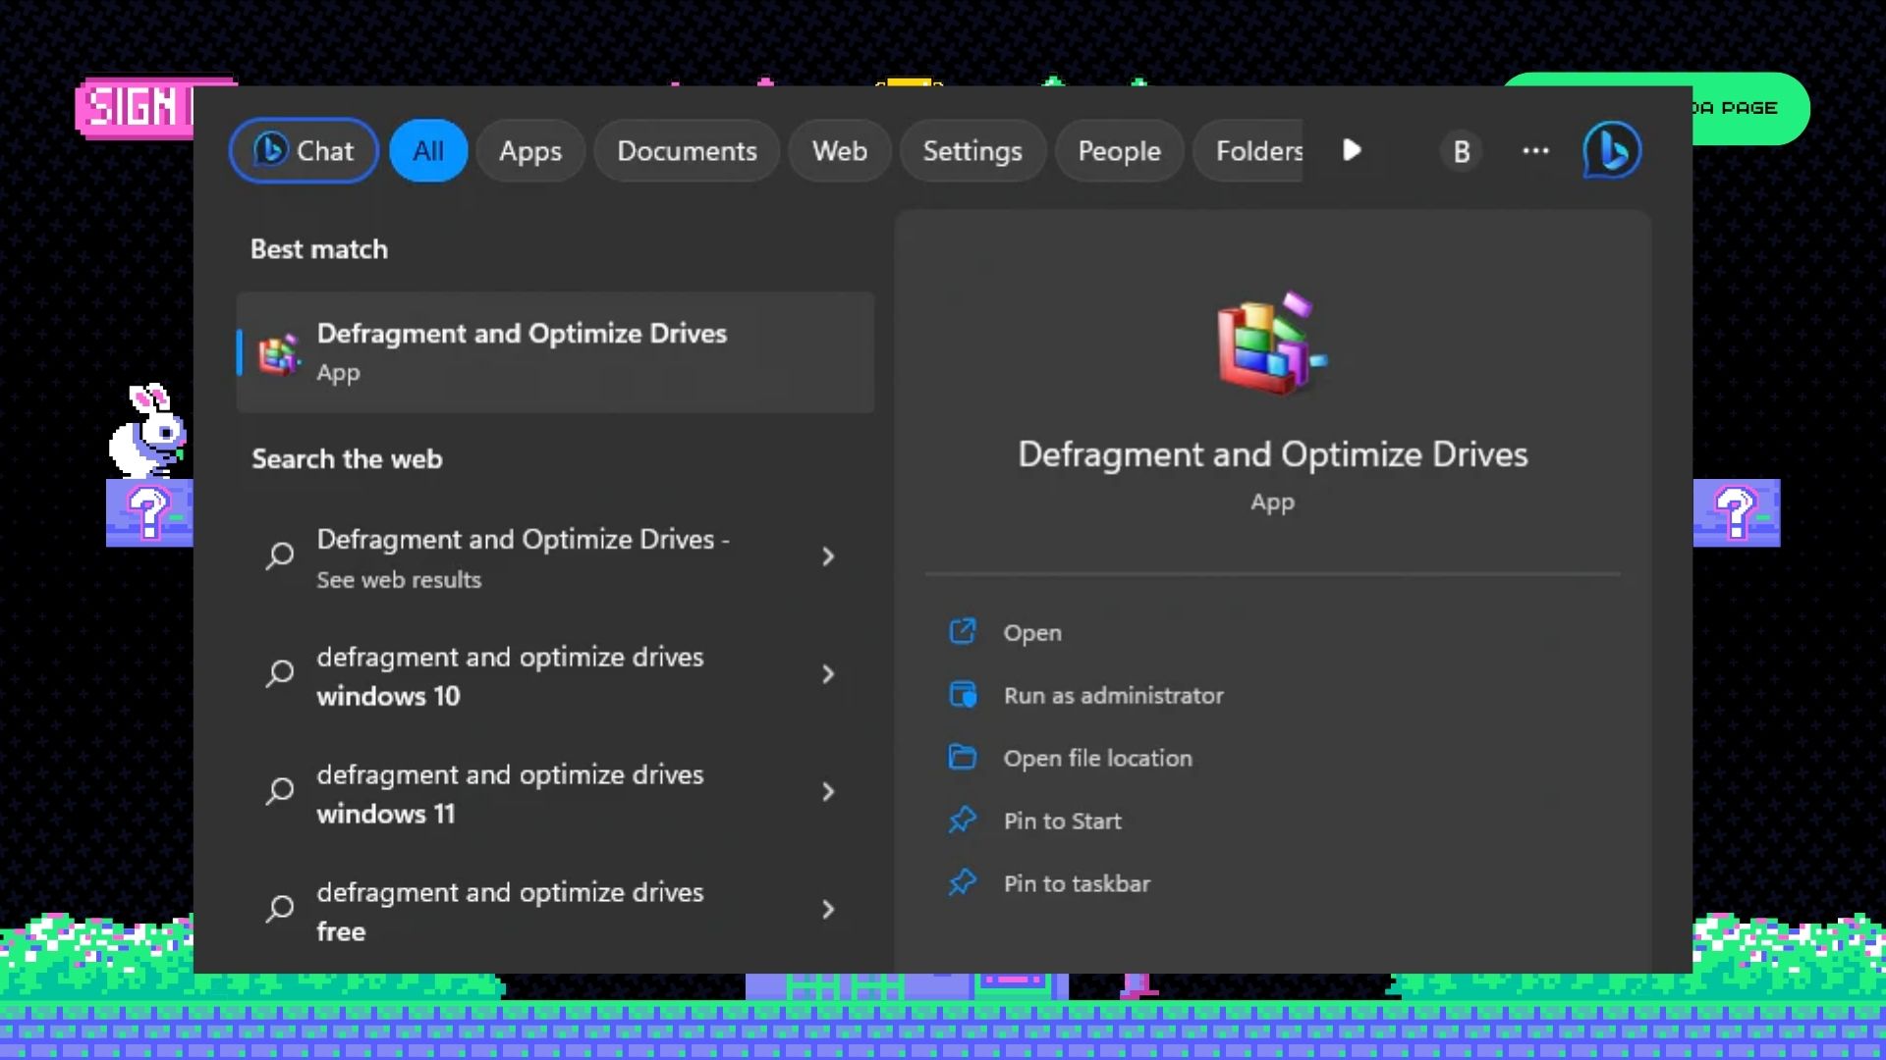Switch to the Apps filter
Screen dimensions: 1886x1060
point(530,151)
